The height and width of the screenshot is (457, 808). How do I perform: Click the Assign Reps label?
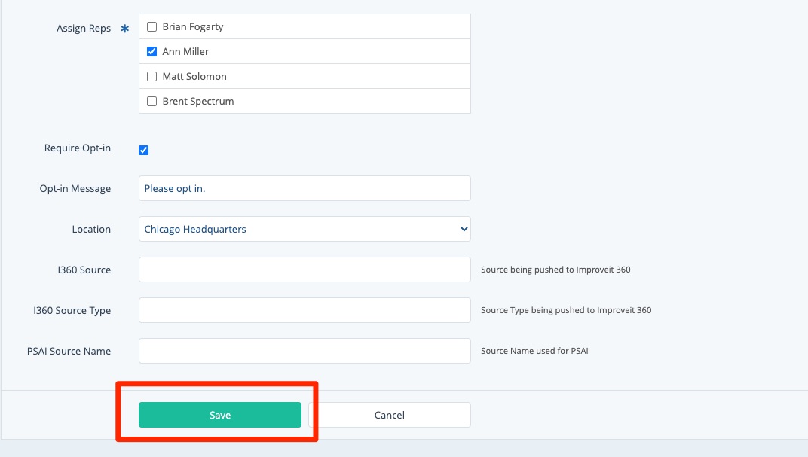tap(84, 29)
